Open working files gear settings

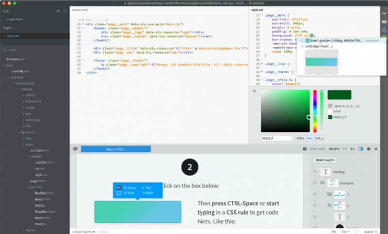pyautogui.click(x=58, y=10)
